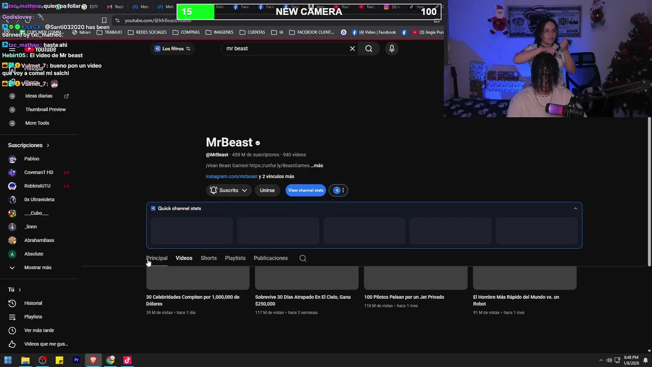The height and width of the screenshot is (367, 652).
Task: Click the channel tab bar search icon
Action: 303,258
